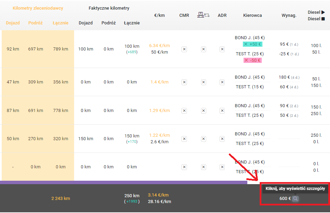Toggle CMR checkbox in the 356 km row
Viewport: 330px width, 213px height.
point(184,82)
